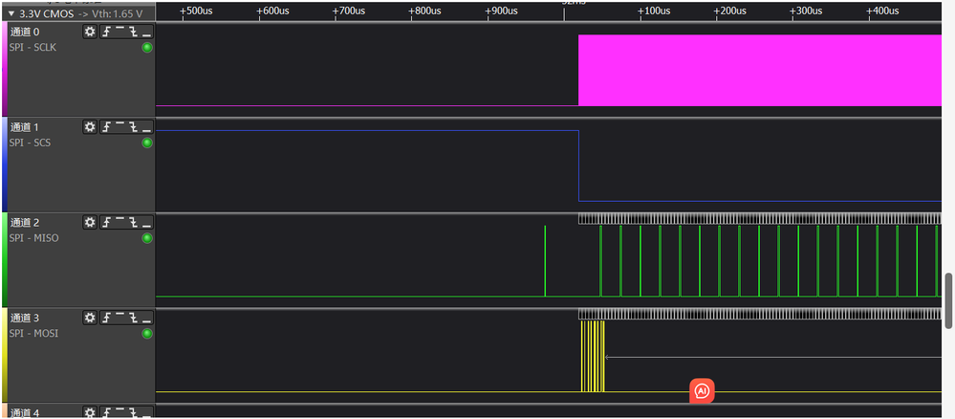Click the +900us time ruler mark
The height and width of the screenshot is (419, 955).
point(501,11)
